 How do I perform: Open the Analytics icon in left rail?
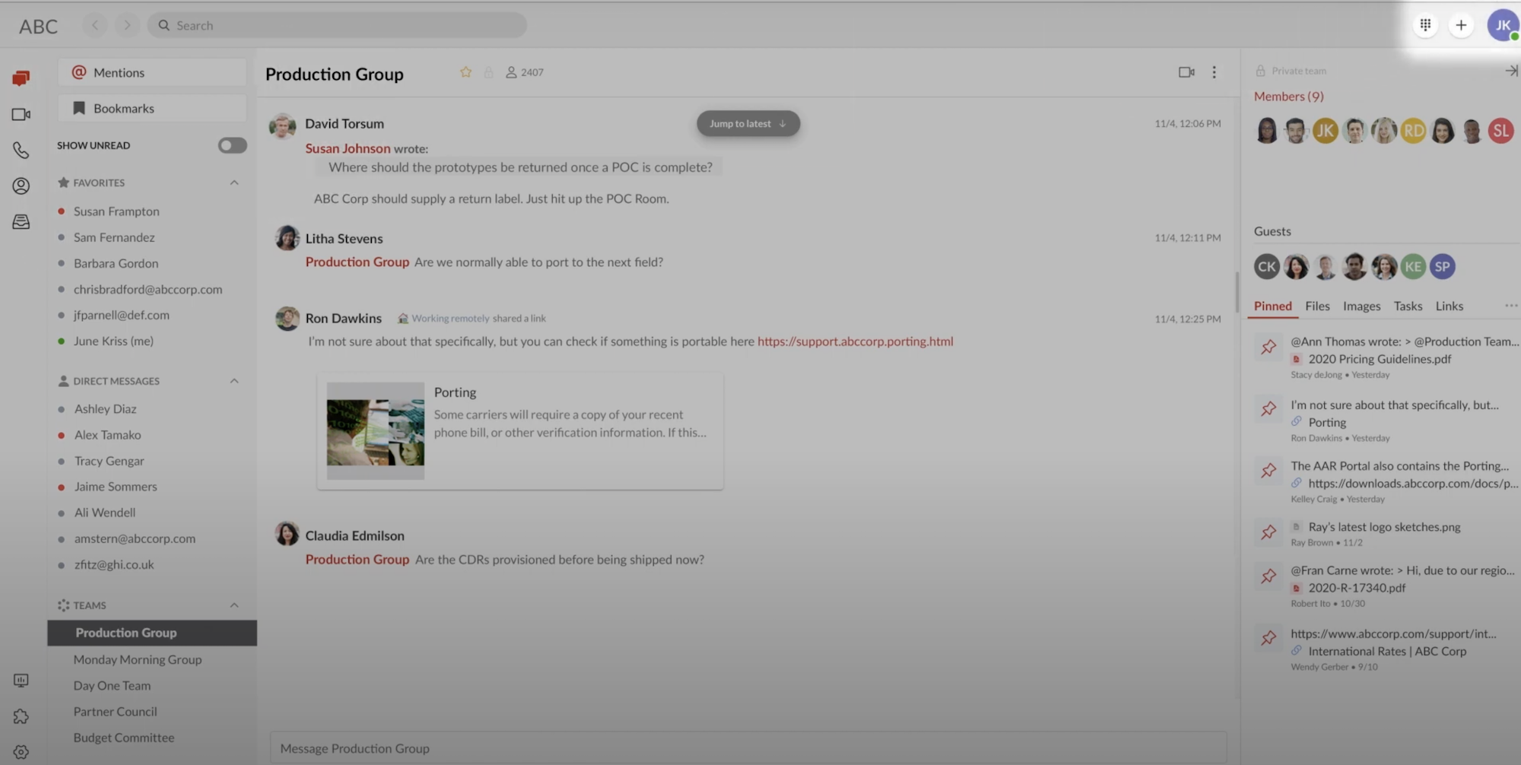pyautogui.click(x=21, y=680)
